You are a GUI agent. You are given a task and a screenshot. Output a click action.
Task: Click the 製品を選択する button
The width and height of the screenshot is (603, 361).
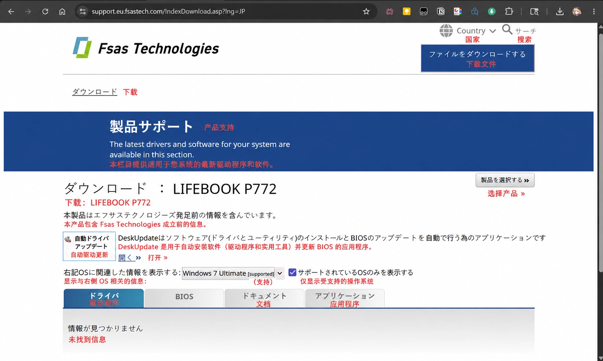505,180
